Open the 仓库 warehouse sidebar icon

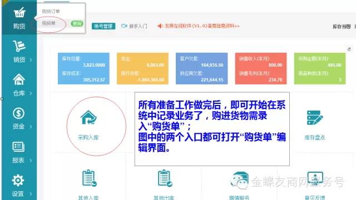[19, 79]
